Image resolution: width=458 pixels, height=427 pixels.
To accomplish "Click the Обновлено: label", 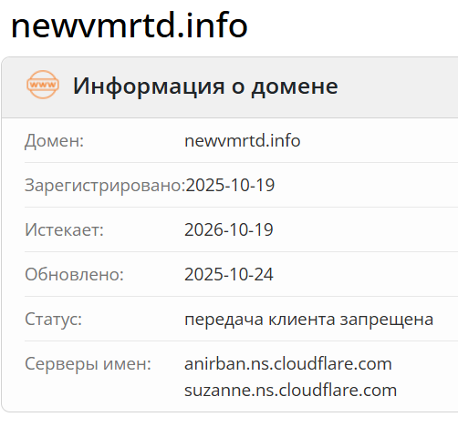I will pos(74,274).
